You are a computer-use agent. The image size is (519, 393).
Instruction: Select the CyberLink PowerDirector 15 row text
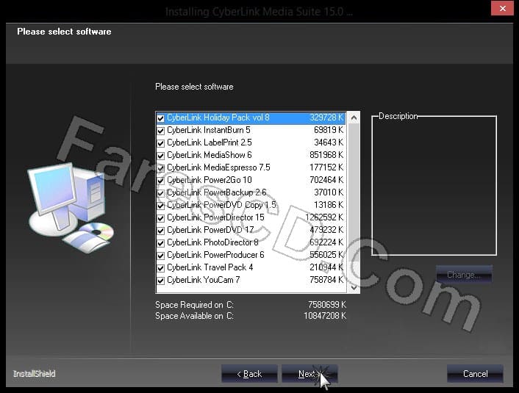point(215,217)
